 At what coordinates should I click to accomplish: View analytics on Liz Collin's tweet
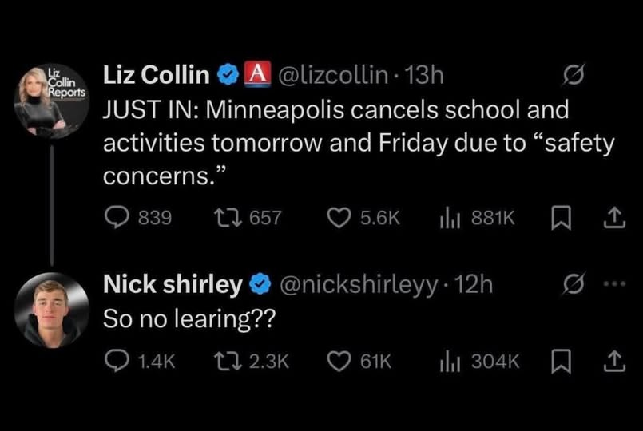point(450,217)
